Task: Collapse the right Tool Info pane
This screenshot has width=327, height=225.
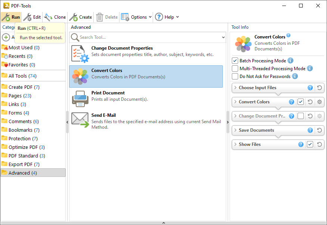Action: tap(228, 122)
